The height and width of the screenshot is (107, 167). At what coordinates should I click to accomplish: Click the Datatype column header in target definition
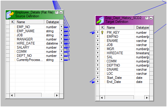coord(142,28)
